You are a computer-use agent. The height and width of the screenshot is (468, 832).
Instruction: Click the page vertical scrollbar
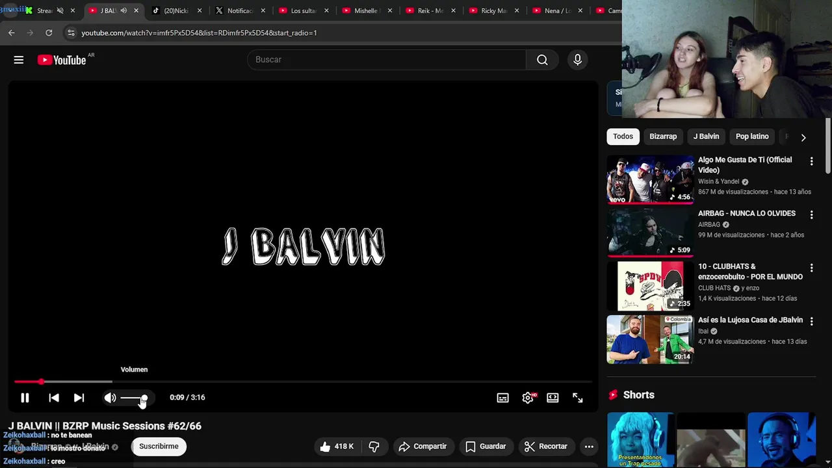click(828, 146)
